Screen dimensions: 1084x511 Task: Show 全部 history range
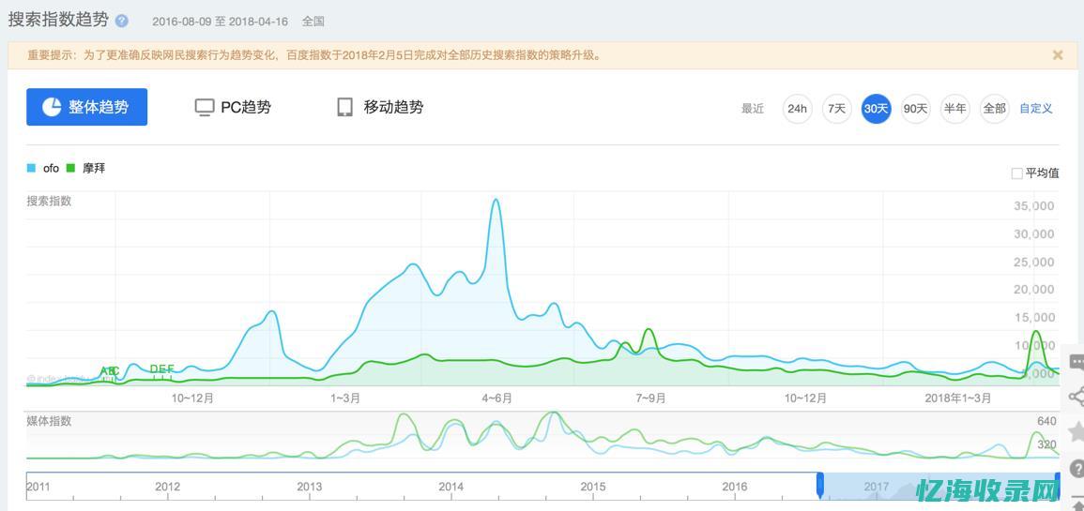click(994, 109)
